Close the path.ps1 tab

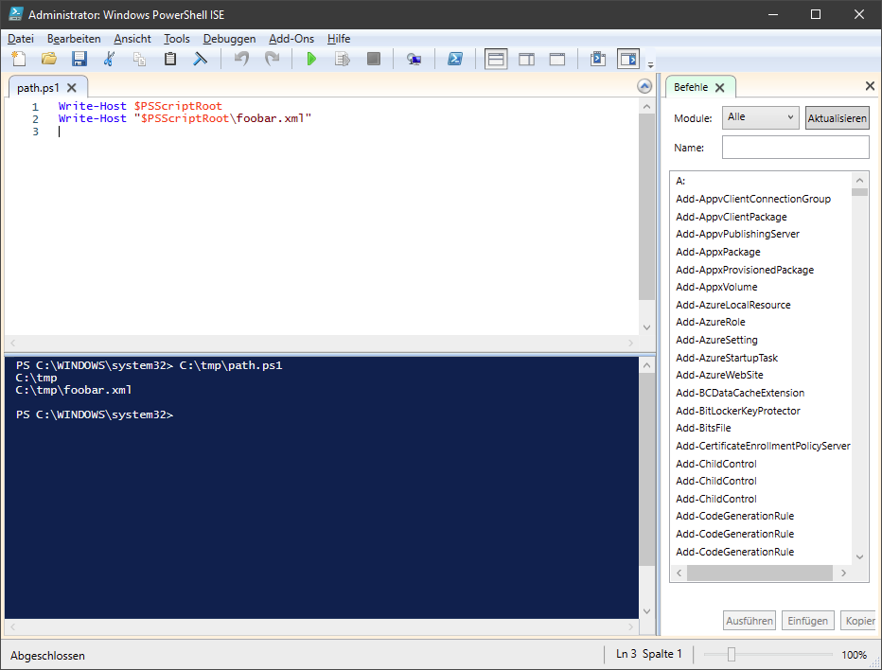pyautogui.click(x=71, y=88)
